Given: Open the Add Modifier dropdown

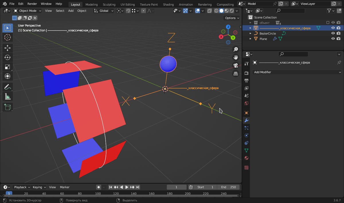Looking at the screenshot, I should 297,72.
